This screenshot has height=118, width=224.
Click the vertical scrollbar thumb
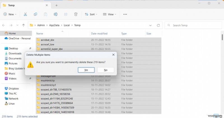[222, 37]
